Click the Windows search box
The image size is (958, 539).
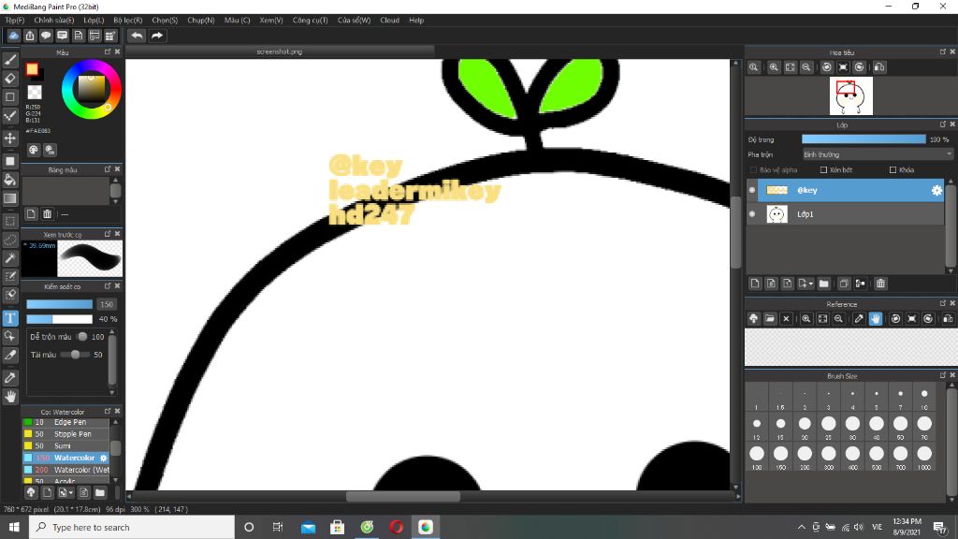[x=131, y=527]
